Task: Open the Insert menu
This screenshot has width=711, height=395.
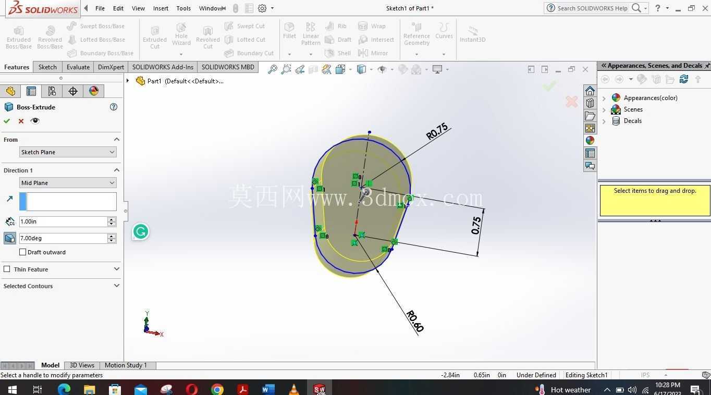Action: 161,8
